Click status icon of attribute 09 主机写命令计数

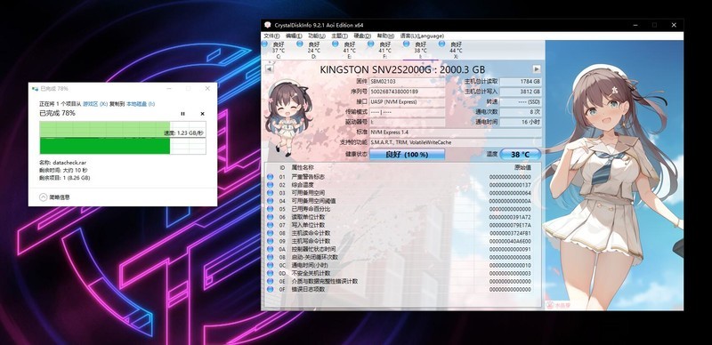tap(271, 241)
